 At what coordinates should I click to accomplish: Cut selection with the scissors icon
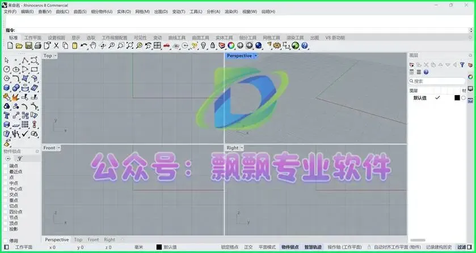(x=56, y=46)
